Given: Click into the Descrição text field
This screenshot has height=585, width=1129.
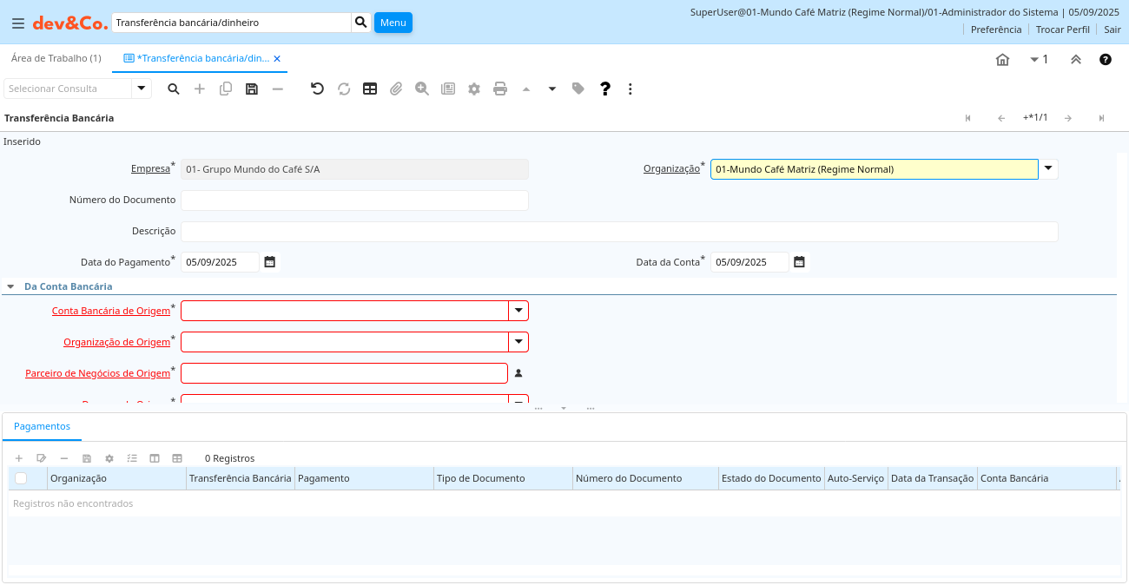Looking at the screenshot, I should [618, 232].
